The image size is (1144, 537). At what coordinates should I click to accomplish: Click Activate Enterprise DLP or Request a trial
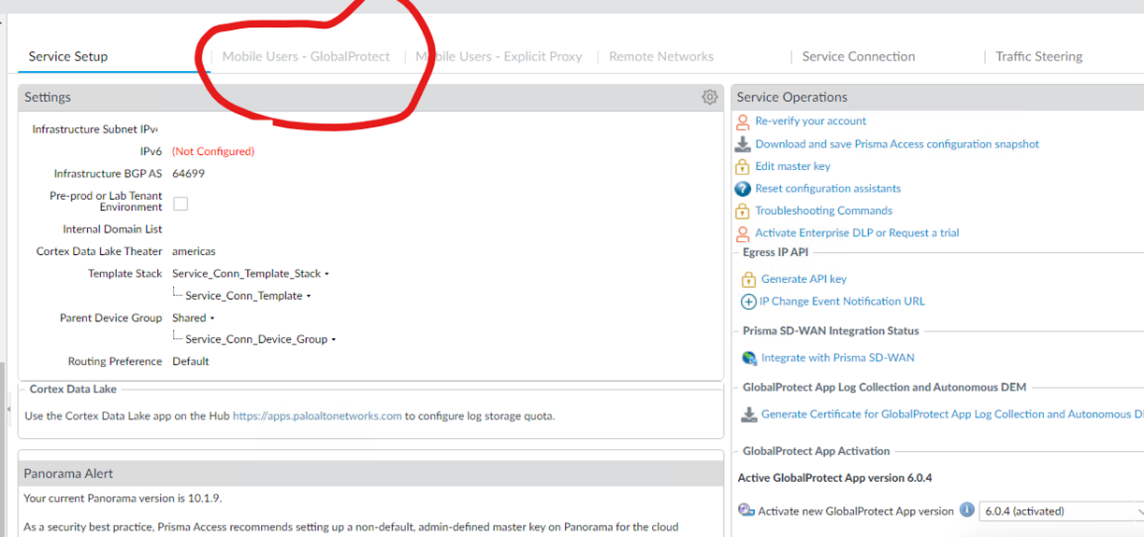[858, 233]
